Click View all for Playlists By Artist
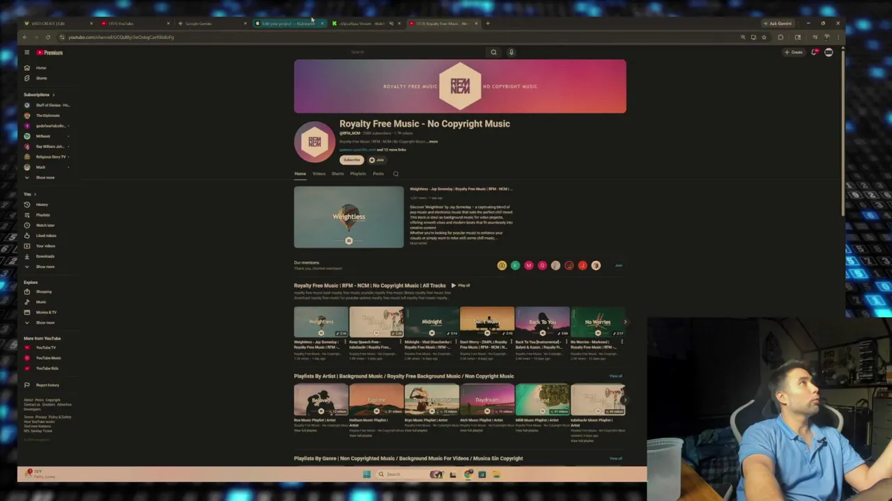Screen dimensions: 892x501 pos(615,376)
